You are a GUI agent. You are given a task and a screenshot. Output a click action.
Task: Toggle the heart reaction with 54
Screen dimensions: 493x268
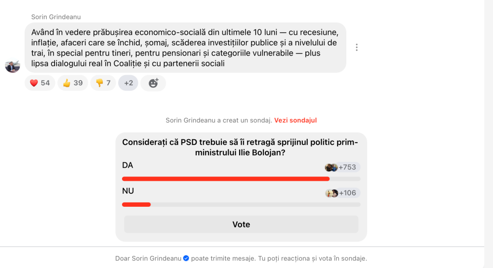coord(40,83)
